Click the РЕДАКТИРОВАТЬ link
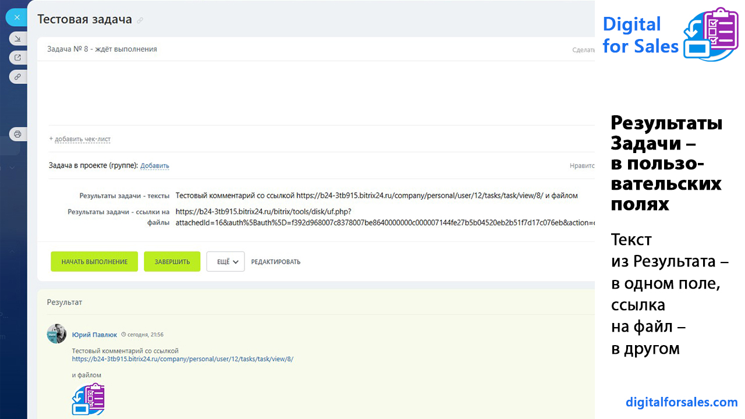 click(x=276, y=262)
